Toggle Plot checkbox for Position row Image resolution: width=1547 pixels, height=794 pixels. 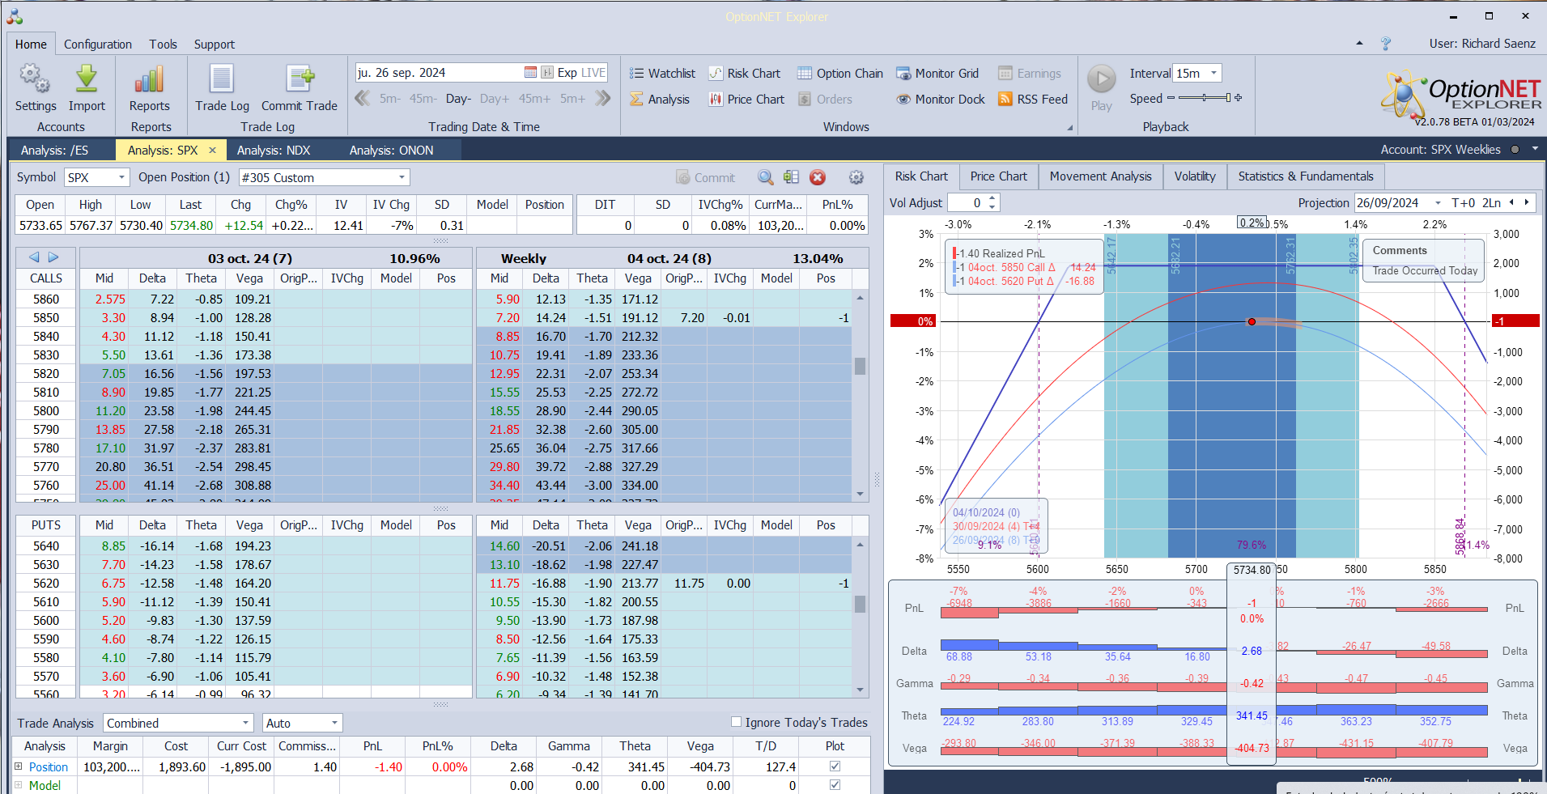click(x=835, y=766)
